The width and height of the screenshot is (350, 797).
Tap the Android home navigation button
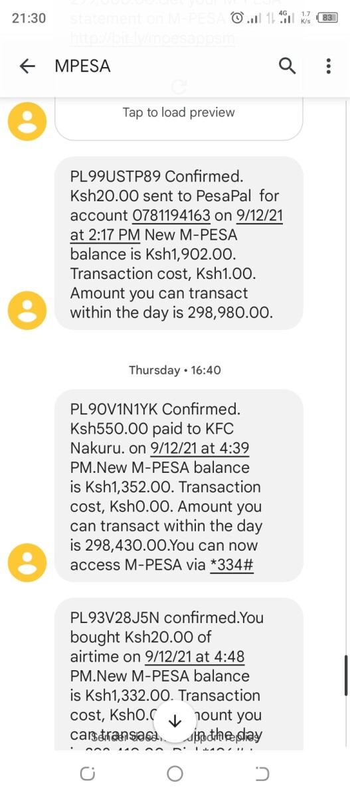pyautogui.click(x=175, y=774)
